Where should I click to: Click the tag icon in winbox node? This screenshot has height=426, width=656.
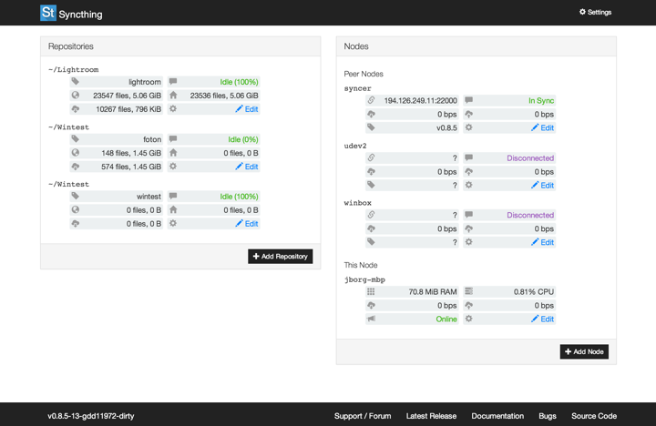371,242
